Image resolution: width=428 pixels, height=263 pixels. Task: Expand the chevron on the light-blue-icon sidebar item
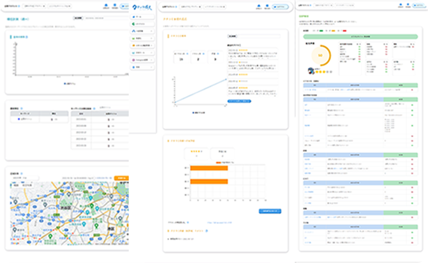click(151, 52)
